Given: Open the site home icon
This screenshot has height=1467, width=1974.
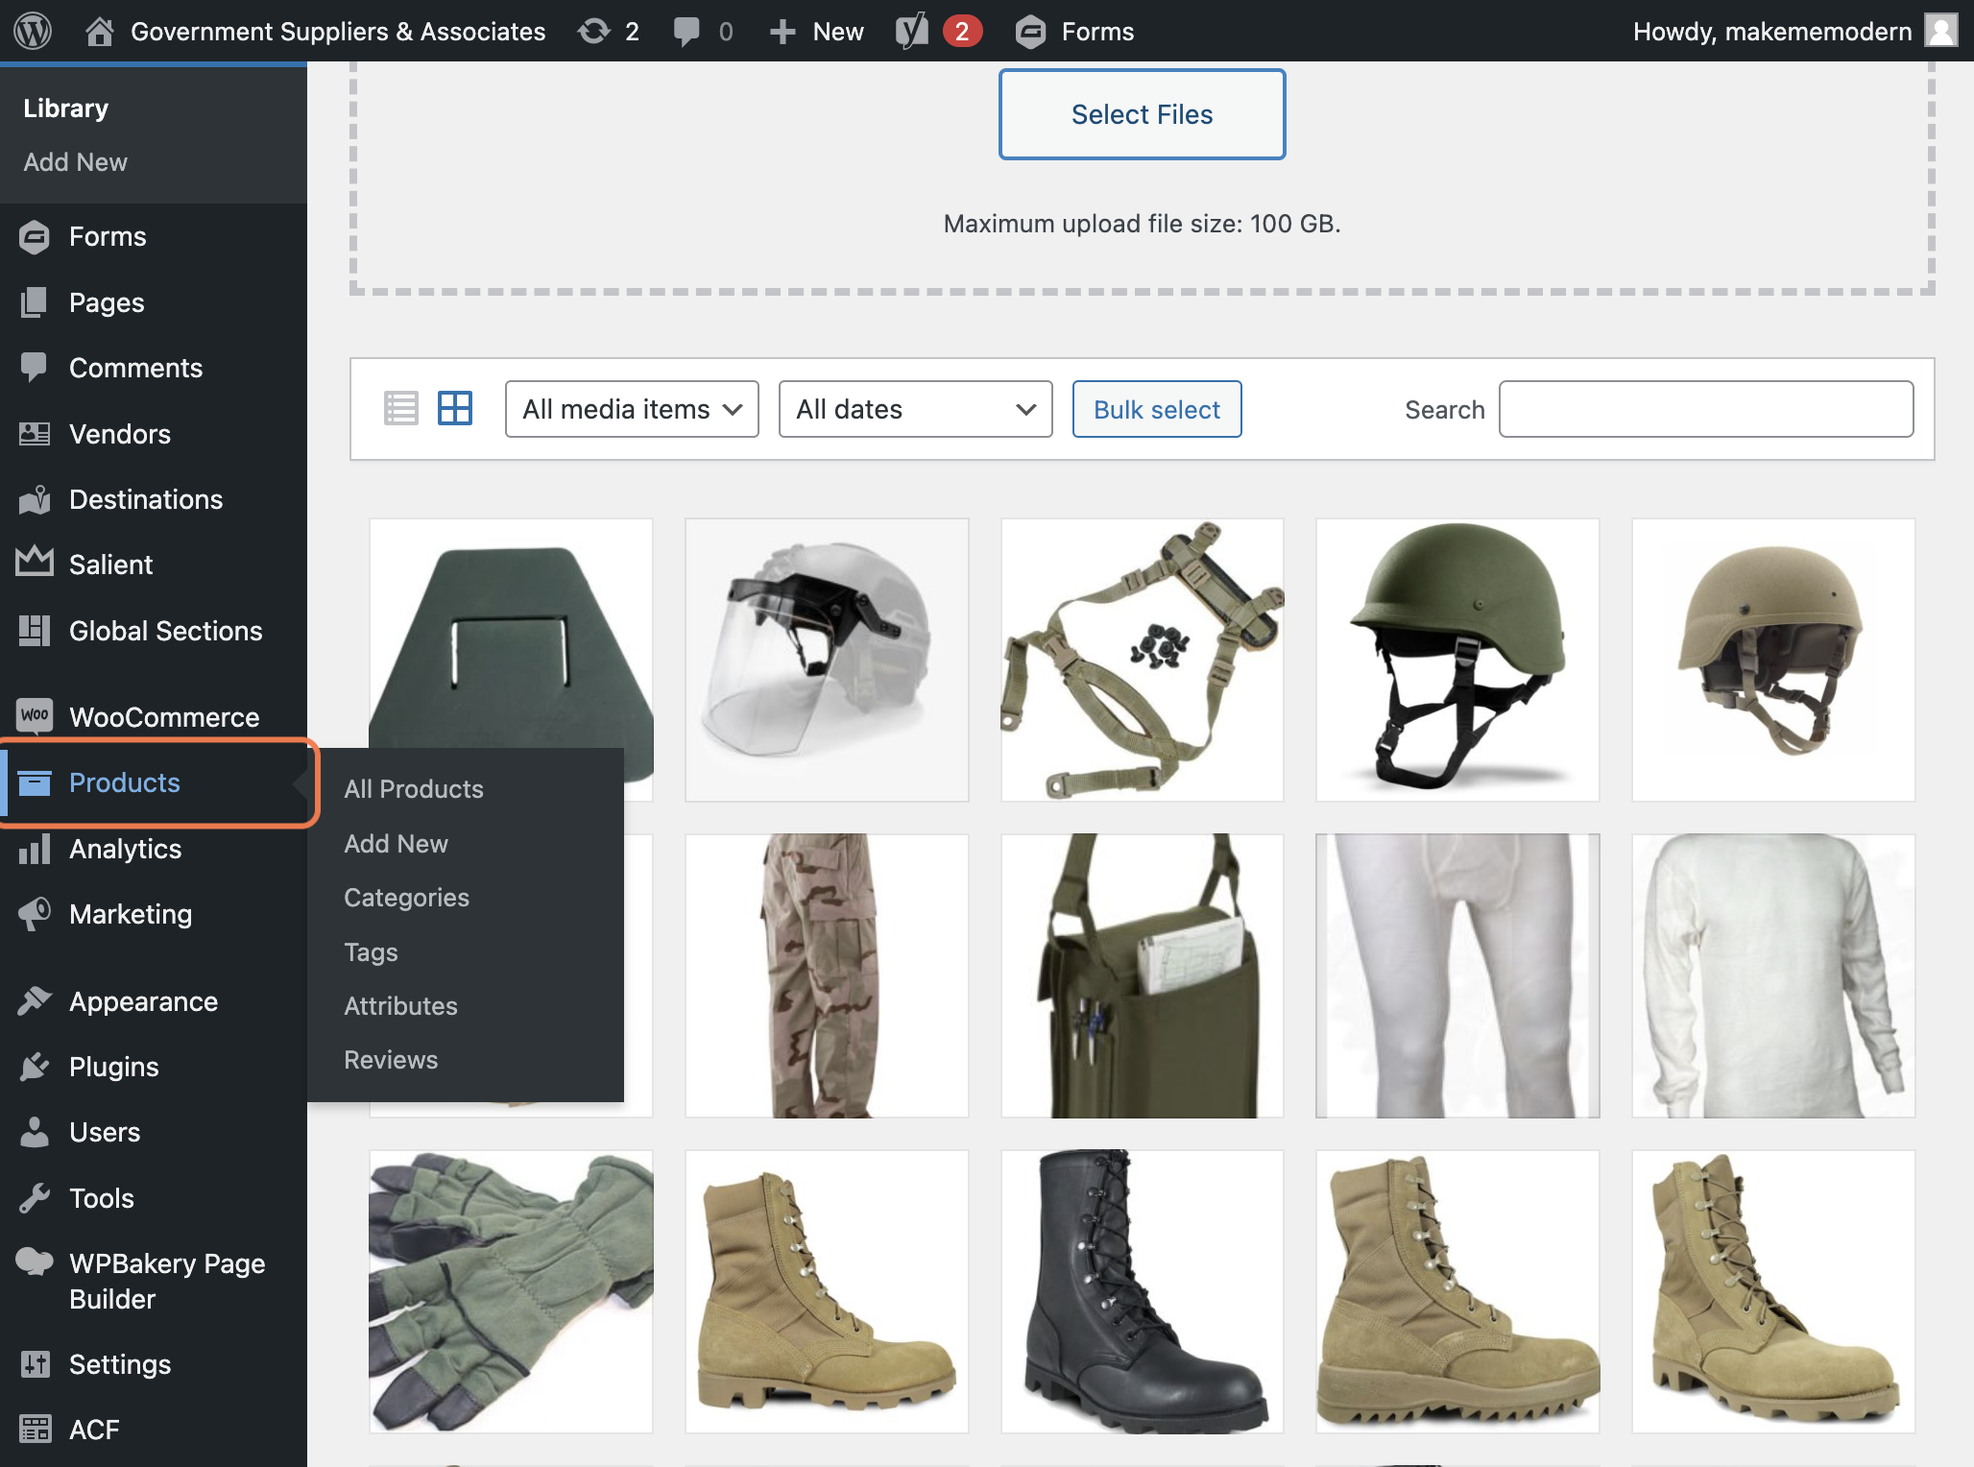Looking at the screenshot, I should pyautogui.click(x=99, y=31).
